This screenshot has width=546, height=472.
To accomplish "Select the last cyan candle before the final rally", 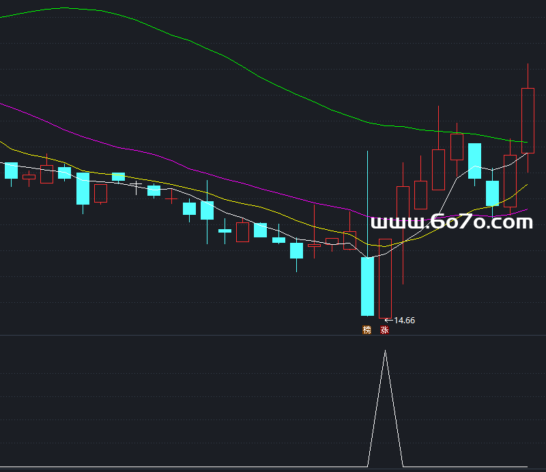I will click(492, 192).
